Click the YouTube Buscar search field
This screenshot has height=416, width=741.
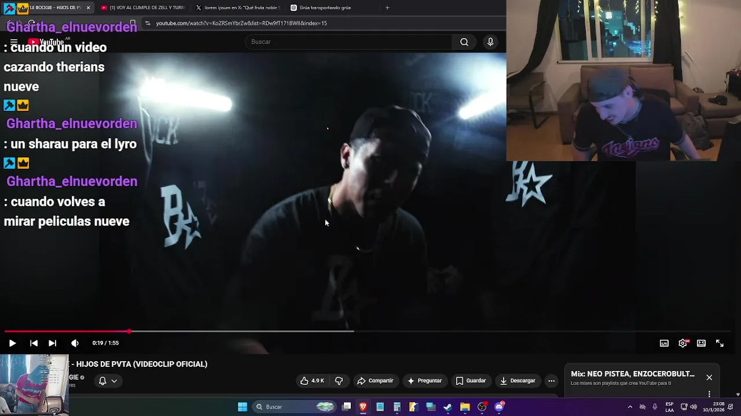pyautogui.click(x=349, y=42)
